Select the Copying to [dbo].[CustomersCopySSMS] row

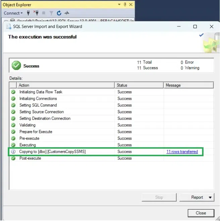[x=112, y=151]
